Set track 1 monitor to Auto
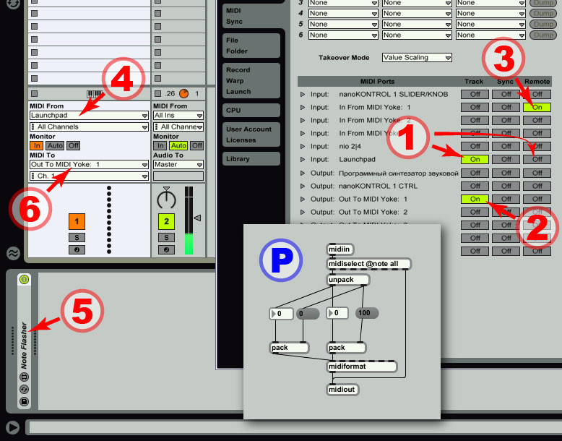Viewport: 562px width, 441px height. coord(56,145)
